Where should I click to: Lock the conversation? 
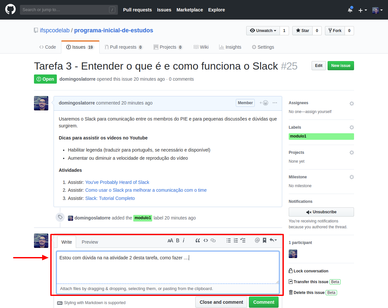(x=309, y=271)
